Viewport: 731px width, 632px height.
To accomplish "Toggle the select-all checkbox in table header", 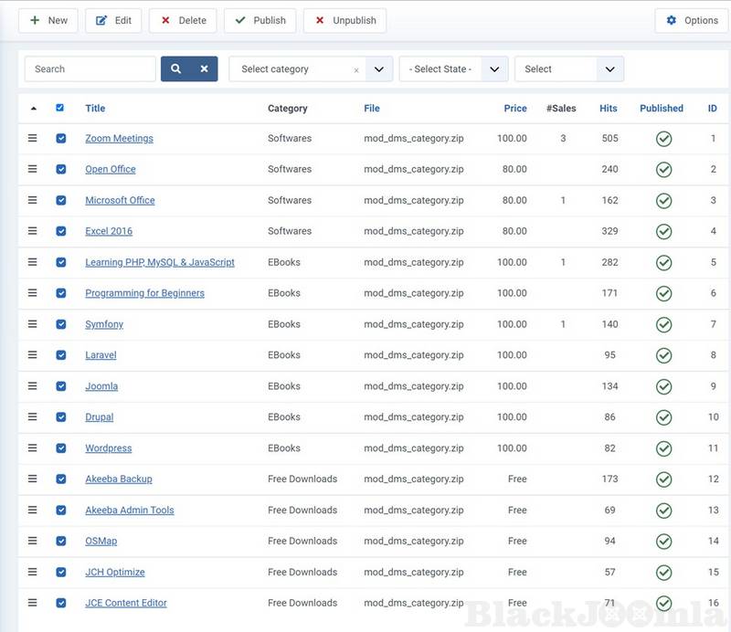I will (60, 108).
